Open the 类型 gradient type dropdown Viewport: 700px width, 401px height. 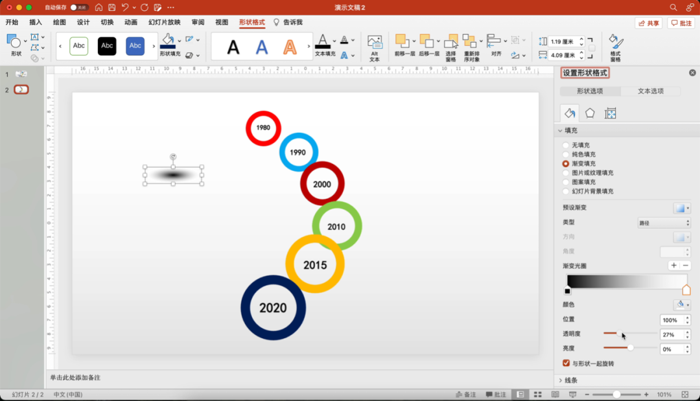tap(664, 223)
